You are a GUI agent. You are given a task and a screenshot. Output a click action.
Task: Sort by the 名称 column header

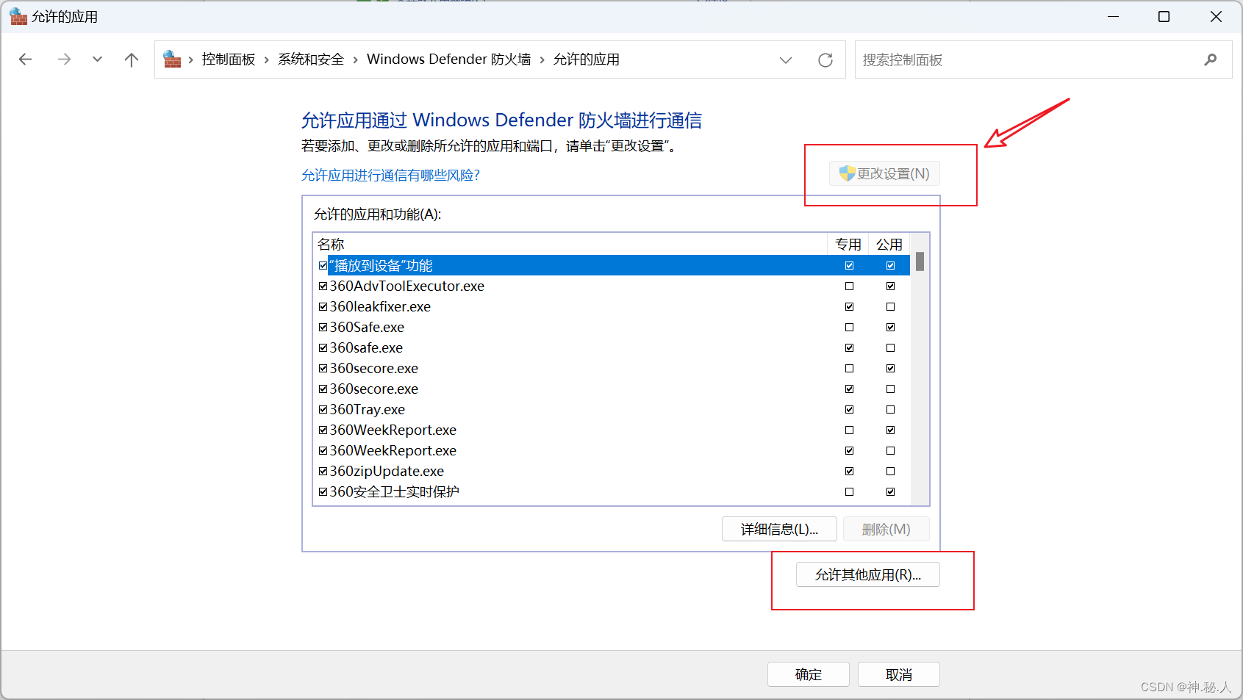(570, 244)
